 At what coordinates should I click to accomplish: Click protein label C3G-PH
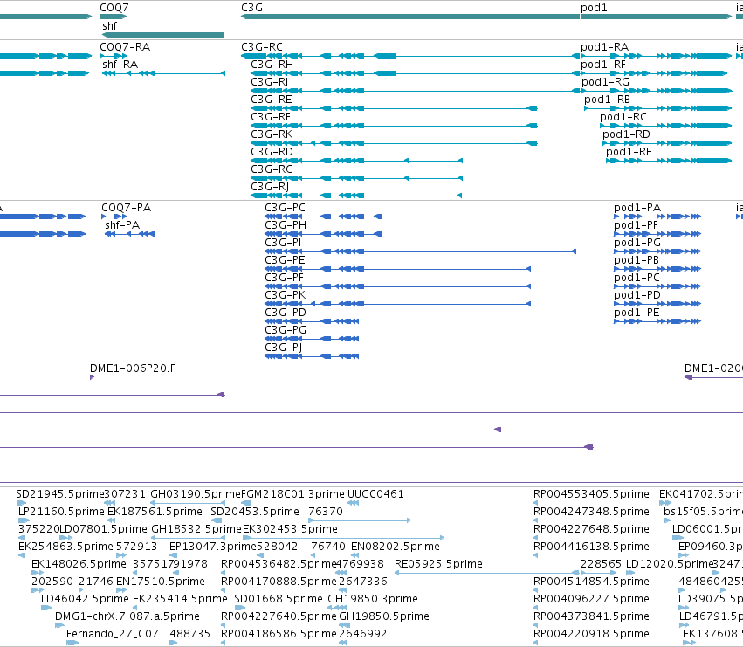pyautogui.click(x=286, y=225)
